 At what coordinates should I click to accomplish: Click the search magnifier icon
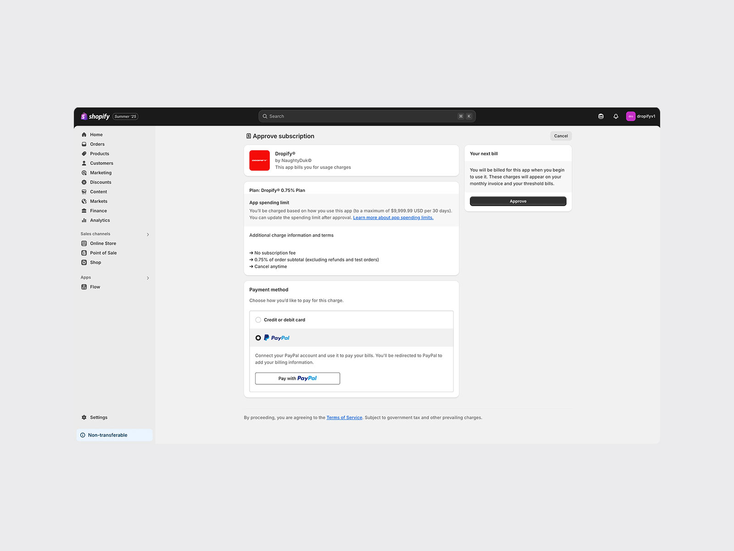(x=265, y=116)
